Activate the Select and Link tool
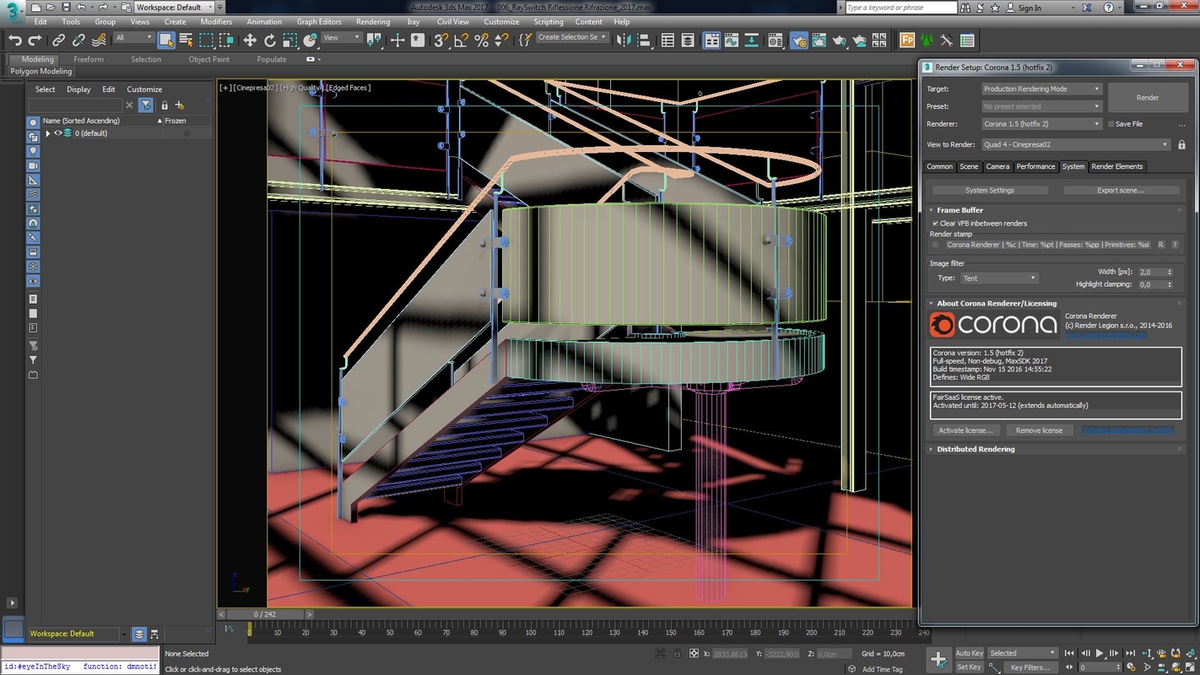The height and width of the screenshot is (675, 1200). (x=58, y=40)
